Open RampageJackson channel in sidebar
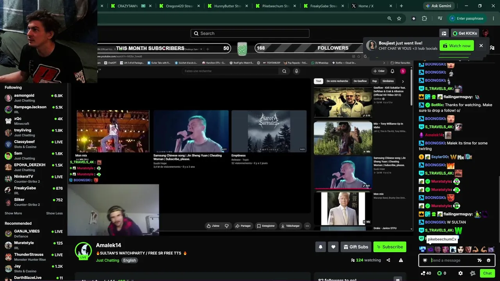 pos(34,109)
